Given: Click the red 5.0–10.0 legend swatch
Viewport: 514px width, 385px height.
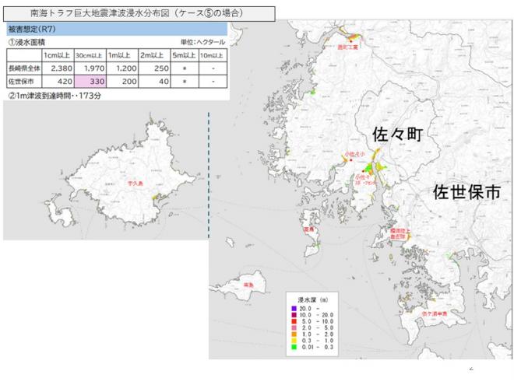Looking at the screenshot, I should [x=294, y=321].
